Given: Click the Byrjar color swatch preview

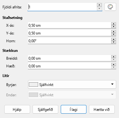Looking at the screenshot, I should point(33,84).
